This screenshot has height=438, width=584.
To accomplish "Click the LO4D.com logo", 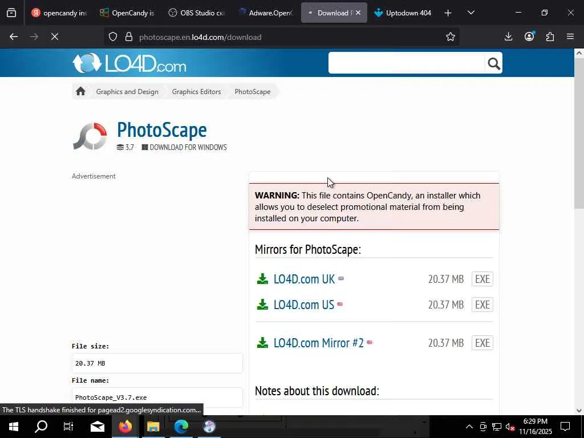I will point(129,63).
